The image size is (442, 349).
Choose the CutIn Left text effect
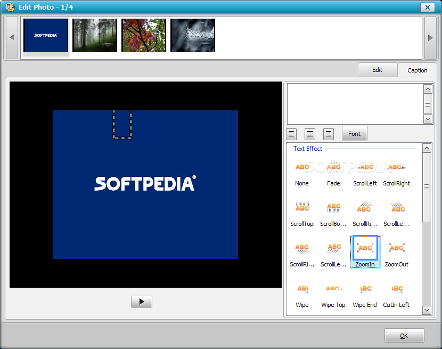pyautogui.click(x=397, y=295)
